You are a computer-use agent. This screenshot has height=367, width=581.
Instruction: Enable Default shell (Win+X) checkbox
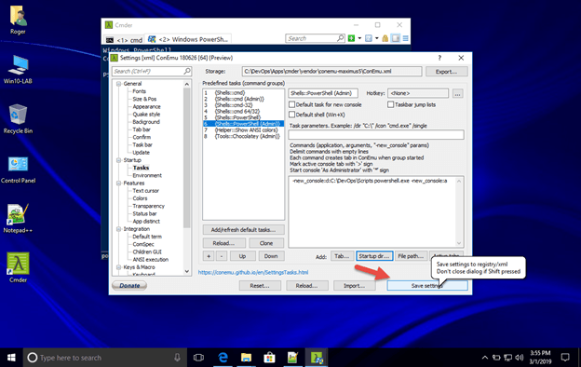(292, 115)
